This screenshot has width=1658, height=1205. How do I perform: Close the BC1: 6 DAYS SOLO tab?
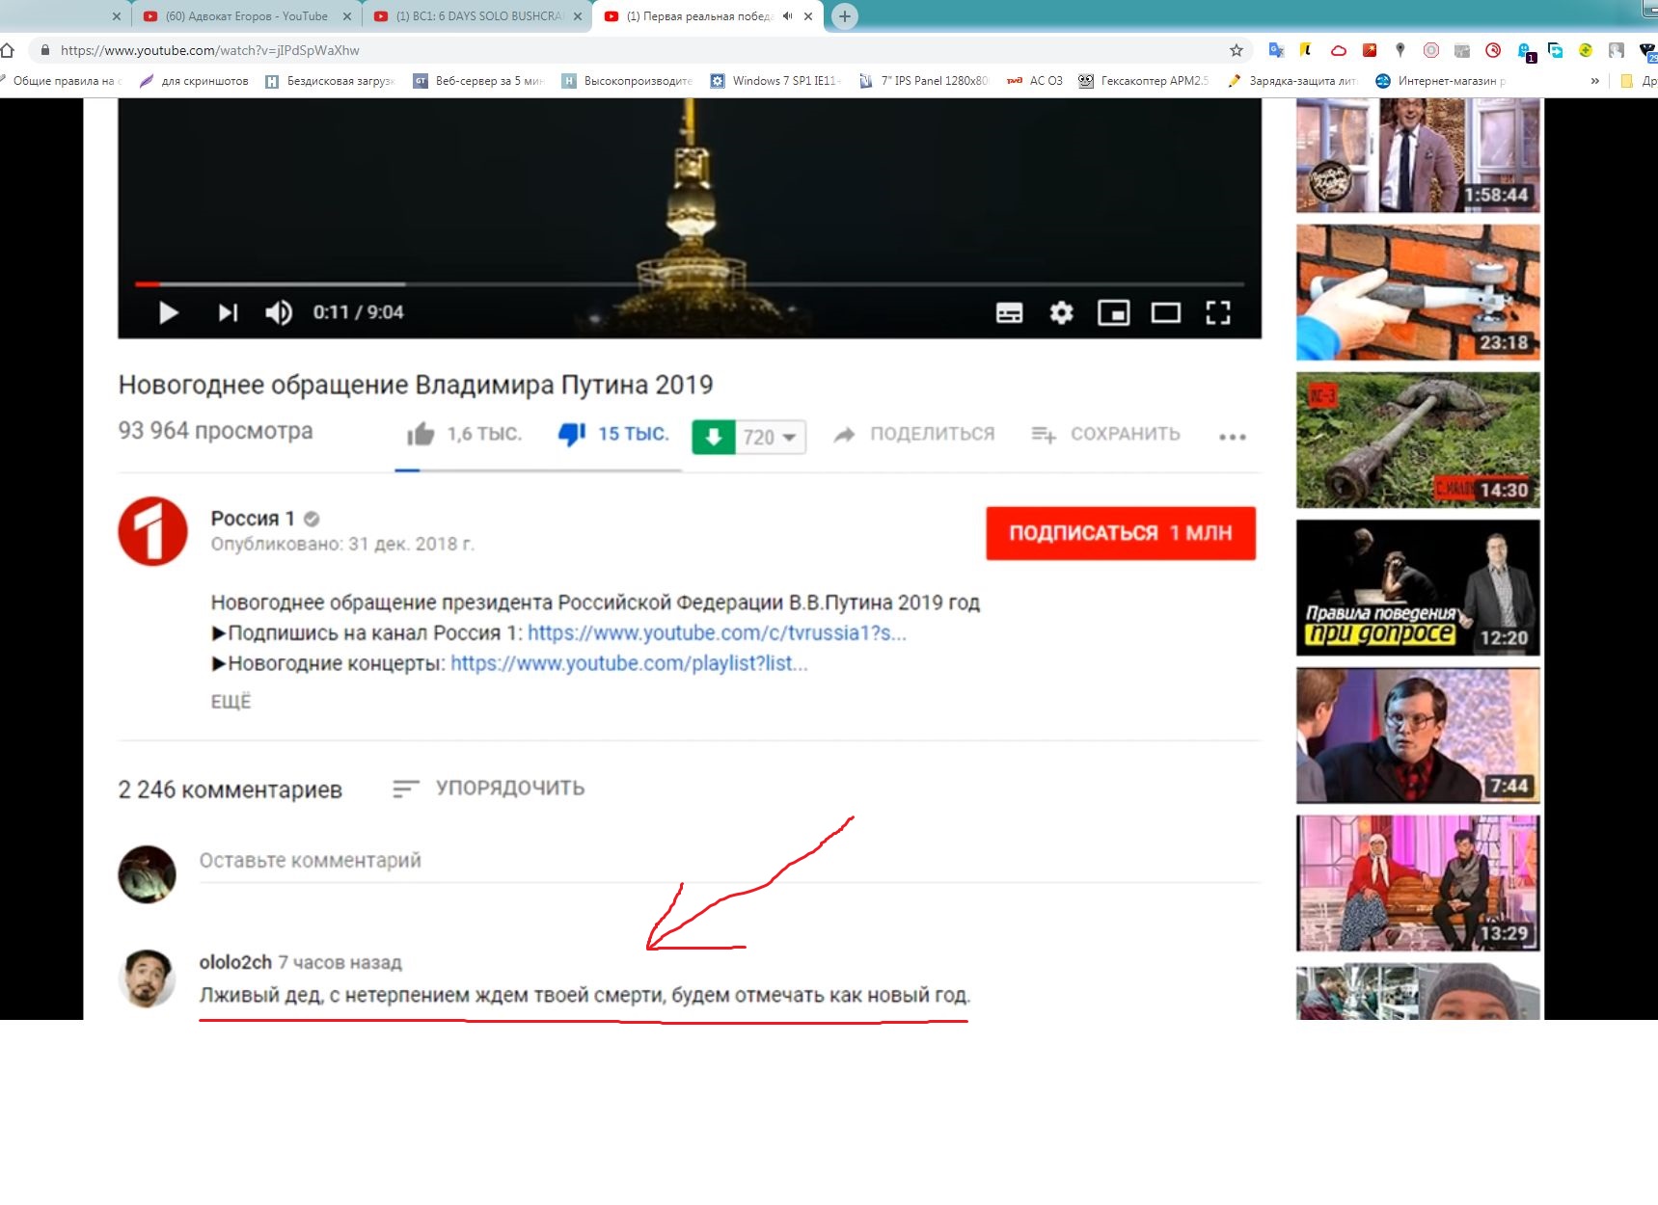[578, 16]
